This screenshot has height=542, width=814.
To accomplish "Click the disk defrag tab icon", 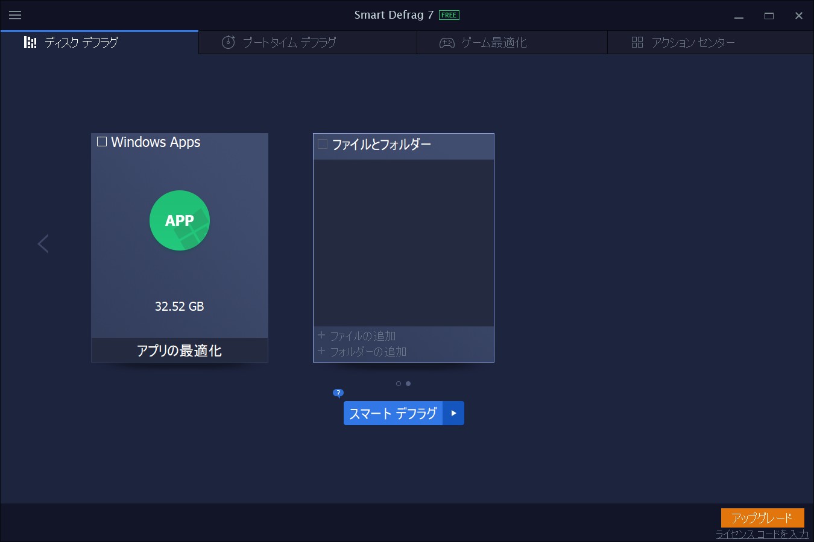I will click(30, 42).
